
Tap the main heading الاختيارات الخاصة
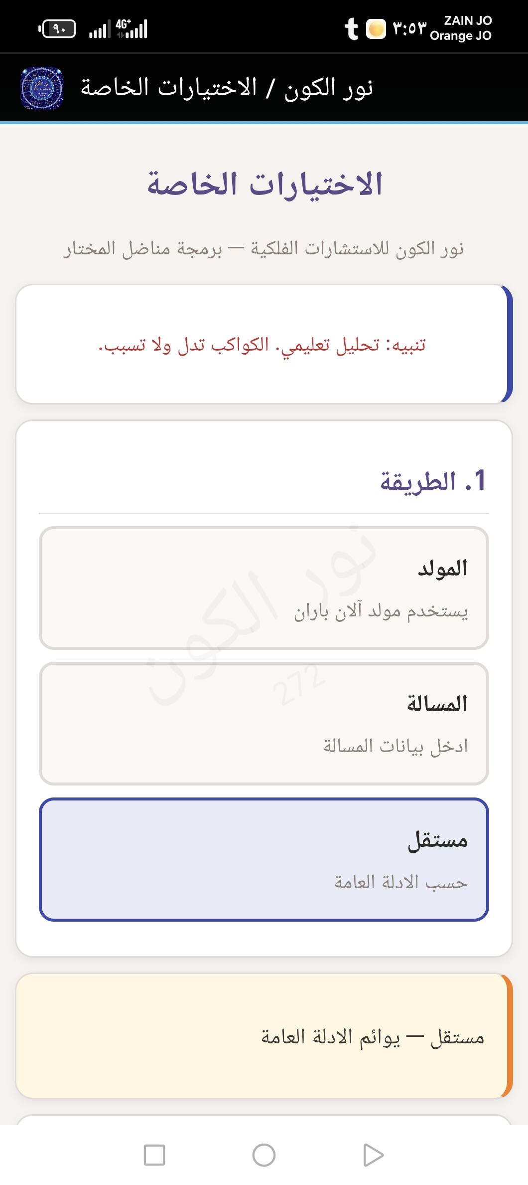point(264,184)
